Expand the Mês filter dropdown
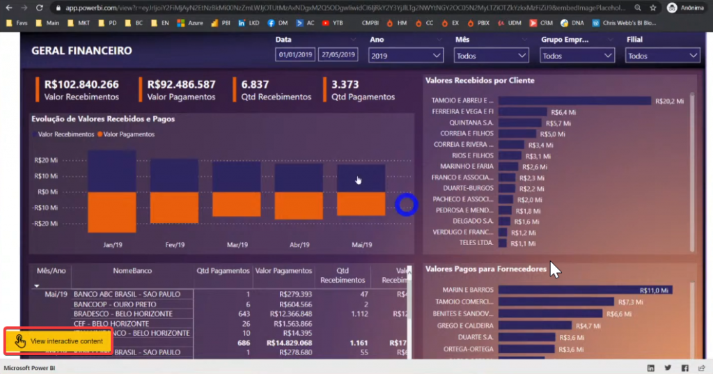 pos(492,56)
